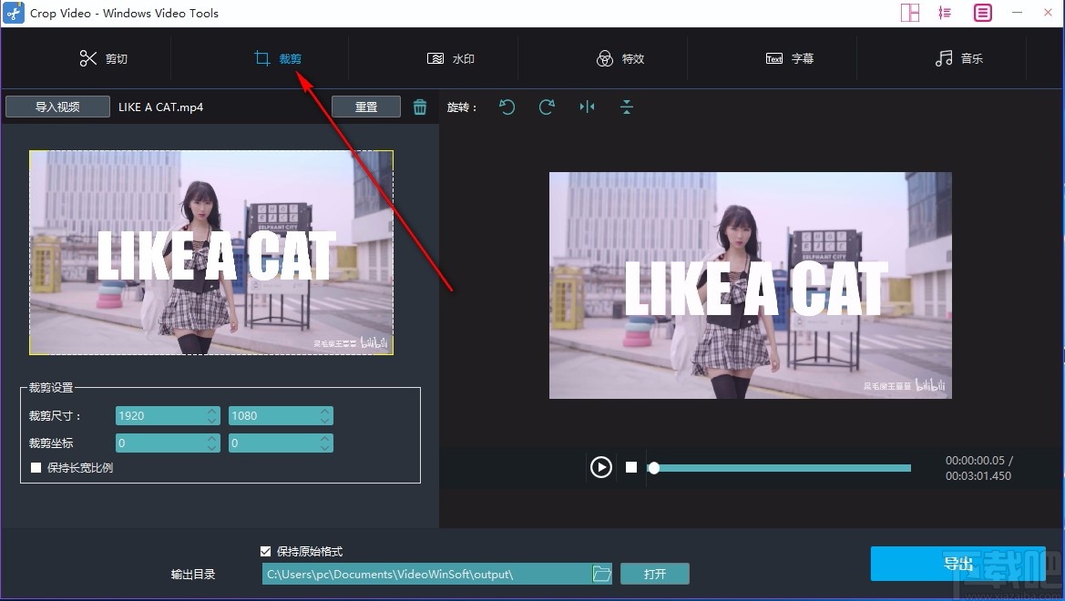Image resolution: width=1065 pixels, height=601 pixels.
Task: Open the settings list icon in titlebar
Action: 945,12
